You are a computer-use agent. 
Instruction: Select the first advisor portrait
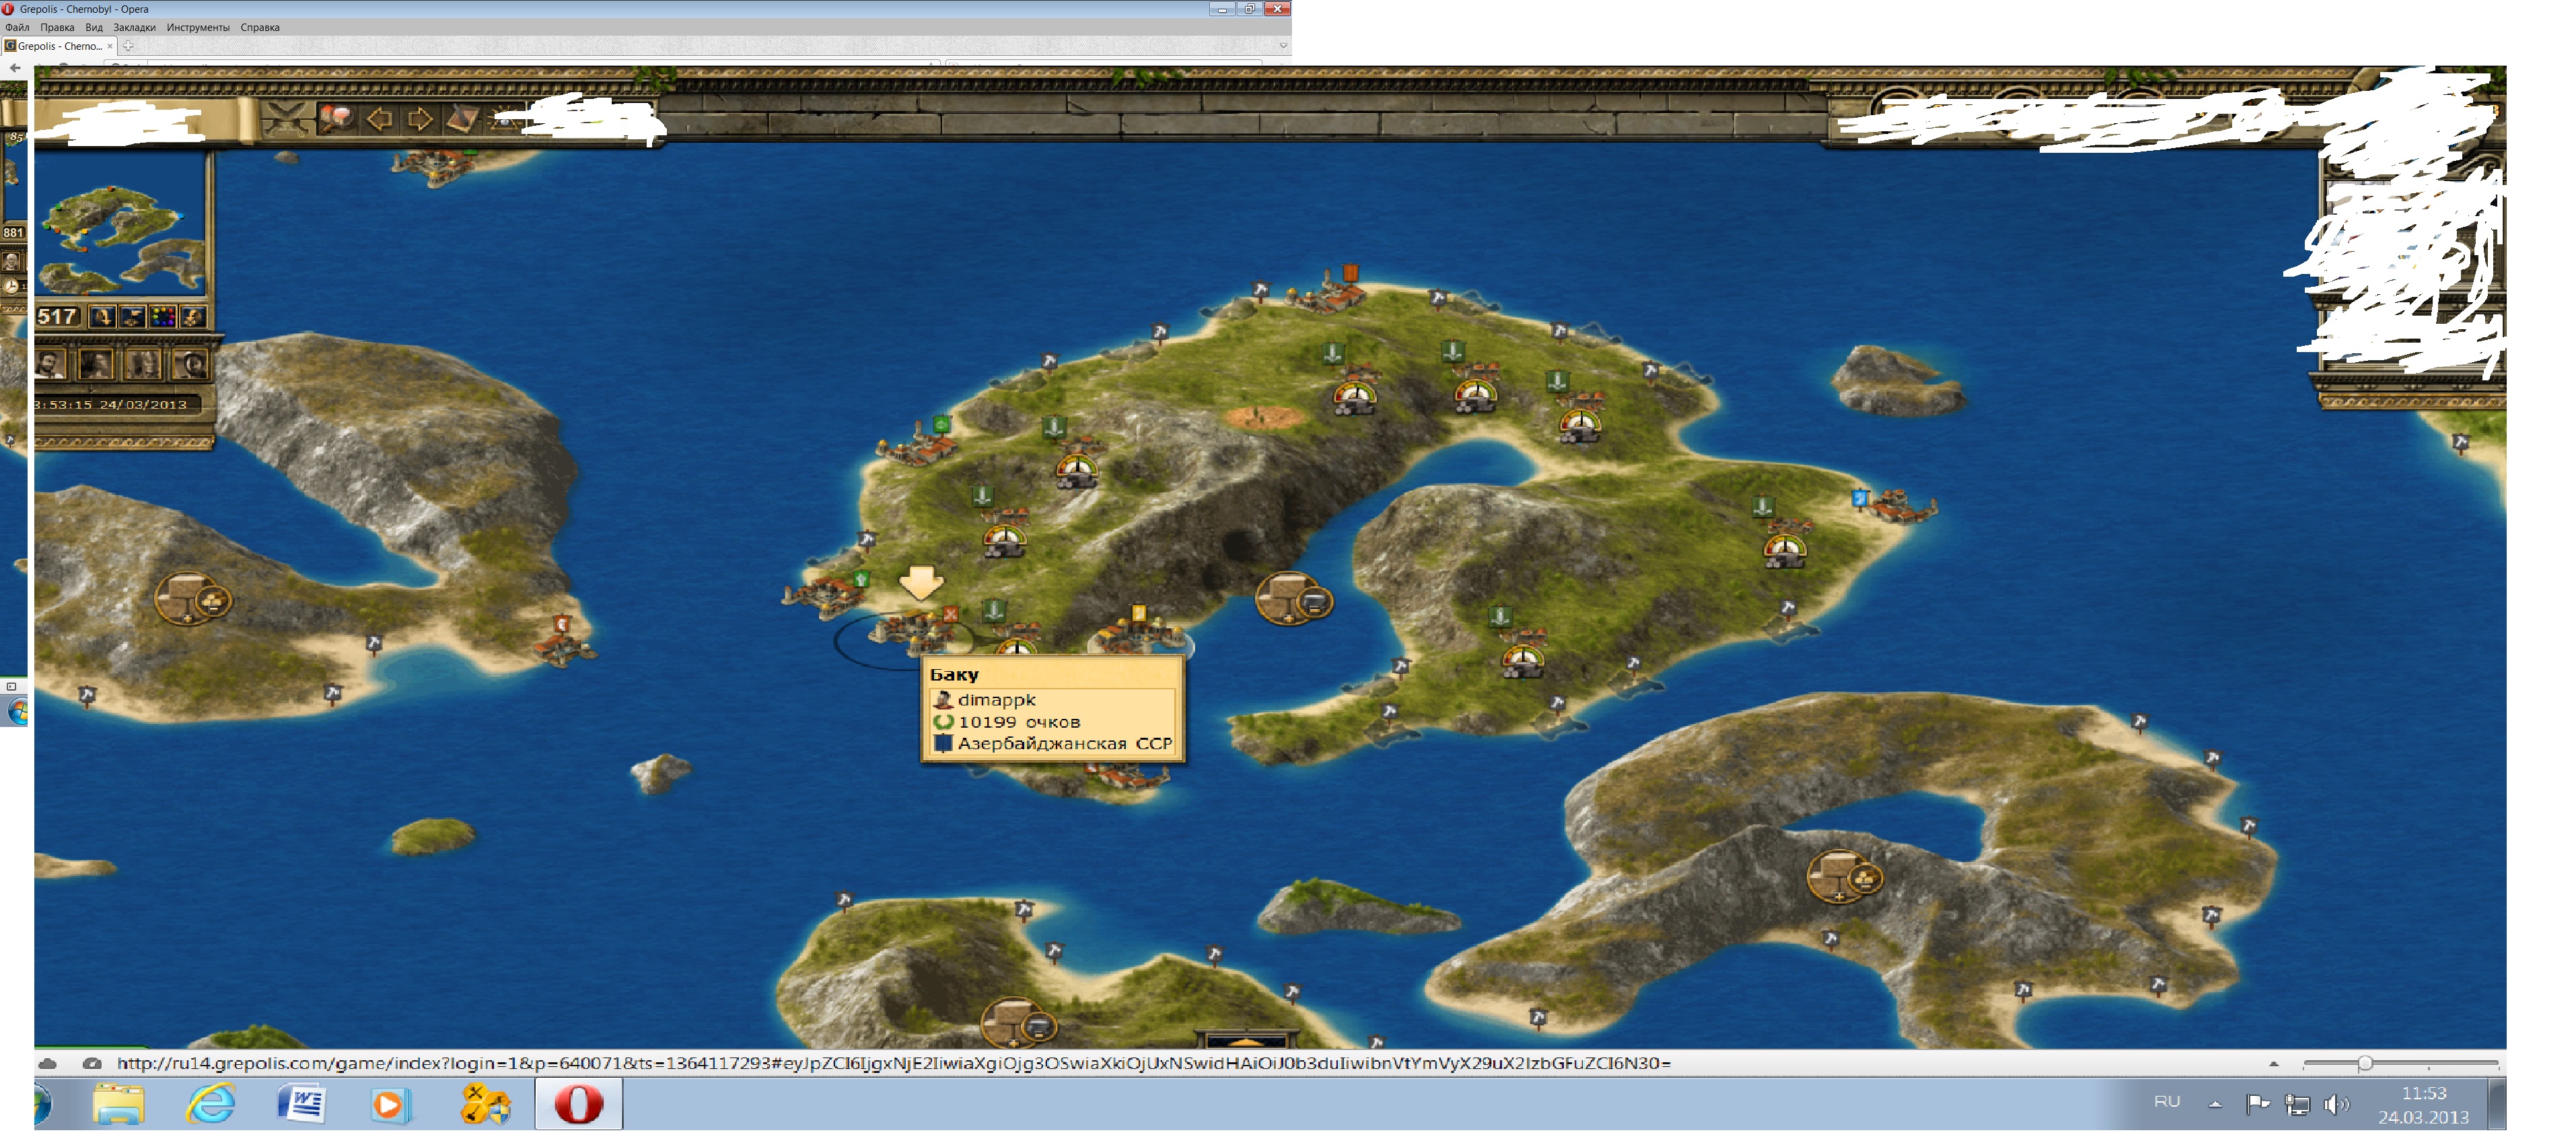(51, 364)
